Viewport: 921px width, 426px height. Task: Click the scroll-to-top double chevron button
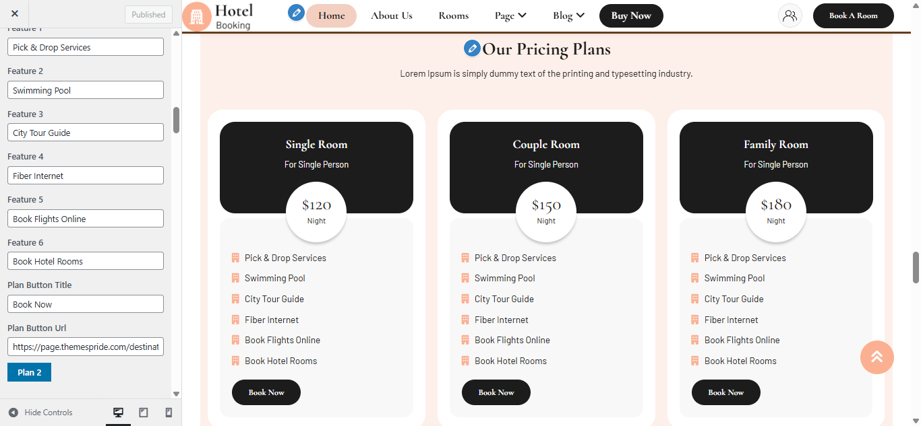pyautogui.click(x=877, y=357)
